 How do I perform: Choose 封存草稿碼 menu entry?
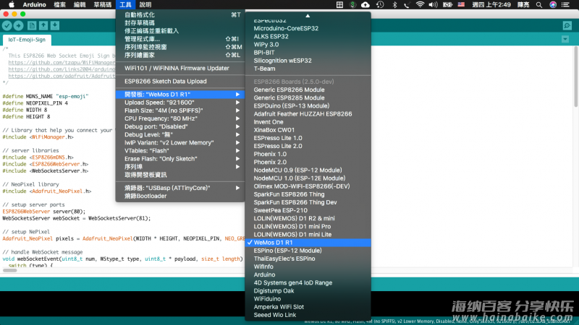180,23
